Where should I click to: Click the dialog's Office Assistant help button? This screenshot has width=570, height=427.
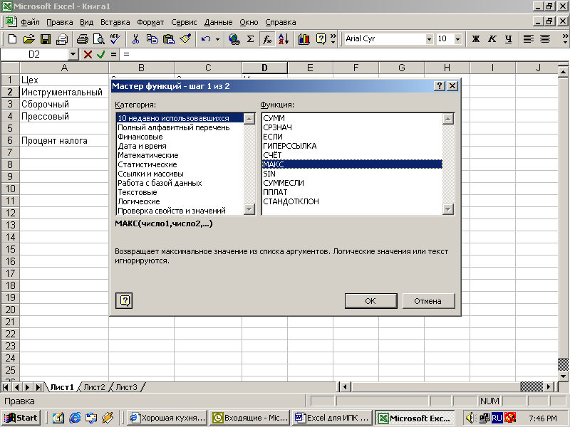[x=124, y=300]
